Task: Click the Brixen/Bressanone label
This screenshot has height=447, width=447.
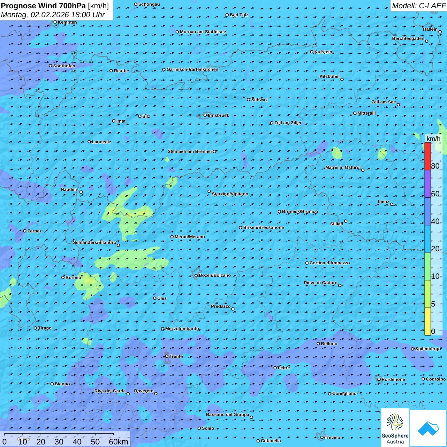Action: [263, 227]
